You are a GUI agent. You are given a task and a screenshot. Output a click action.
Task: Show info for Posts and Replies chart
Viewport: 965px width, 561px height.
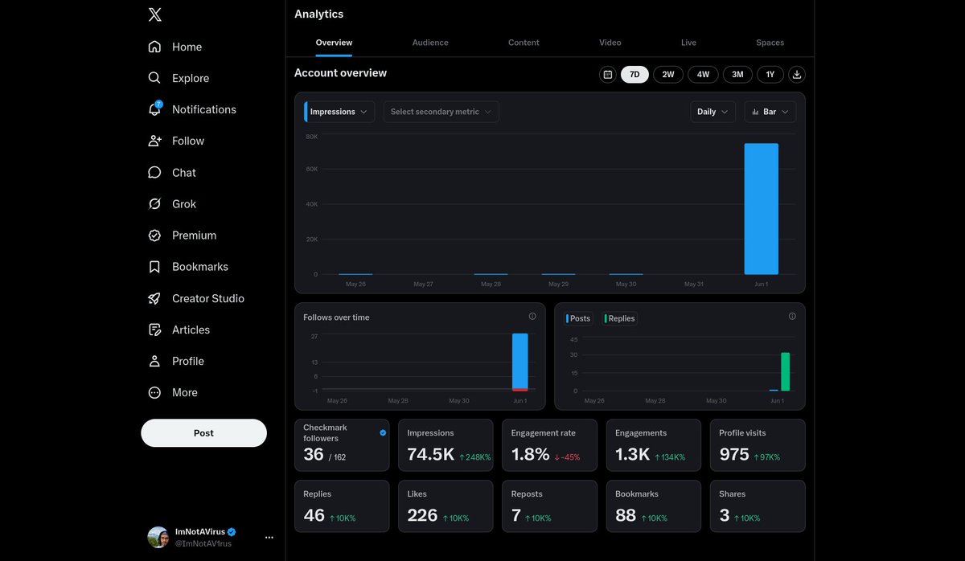pos(792,317)
